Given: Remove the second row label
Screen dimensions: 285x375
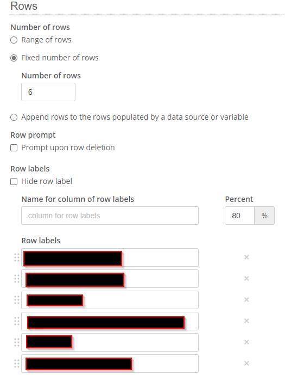Looking at the screenshot, I should (246, 279).
